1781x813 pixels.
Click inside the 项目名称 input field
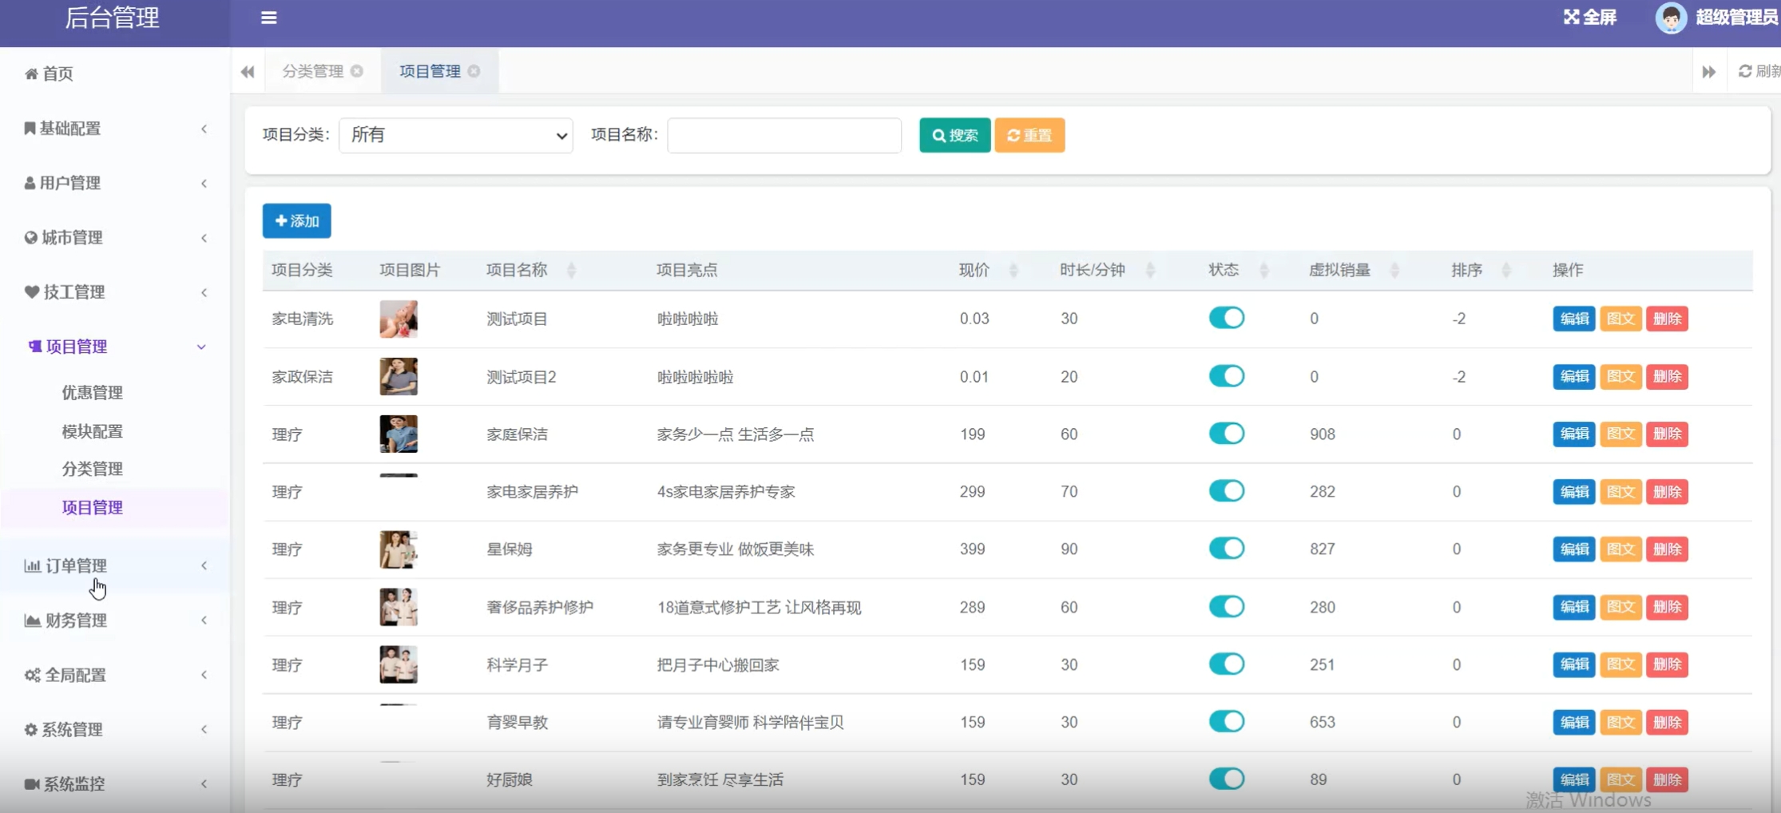[x=783, y=135]
